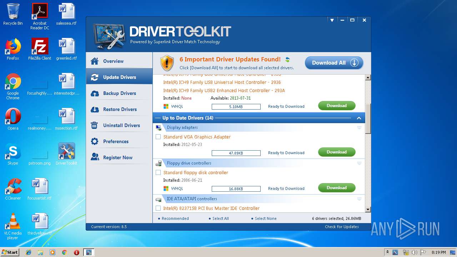This screenshot has width=457, height=257.
Task: Collapse the Up to Date Drivers section
Action: [x=359, y=118]
